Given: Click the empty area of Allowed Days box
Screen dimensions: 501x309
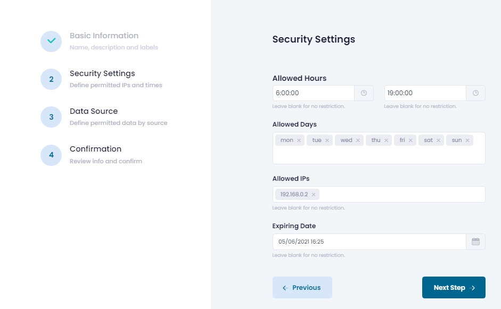Looking at the screenshot, I should click(379, 156).
